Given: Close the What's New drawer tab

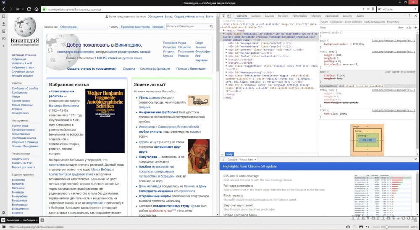Looking at the screenshot, I should (255, 159).
